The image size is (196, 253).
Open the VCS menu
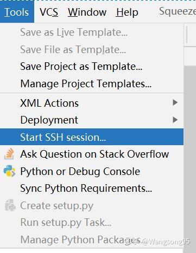pyautogui.click(x=49, y=12)
